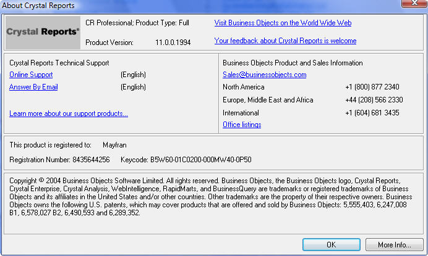The width and height of the screenshot is (428, 256).
Task: Click the OK button
Action: tap(331, 244)
